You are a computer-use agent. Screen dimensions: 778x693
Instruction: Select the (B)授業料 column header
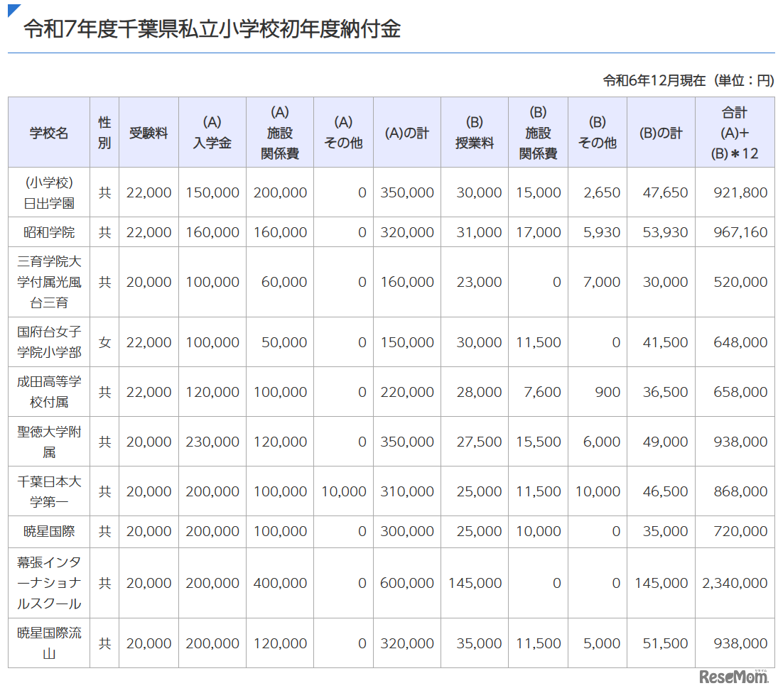coord(473,132)
